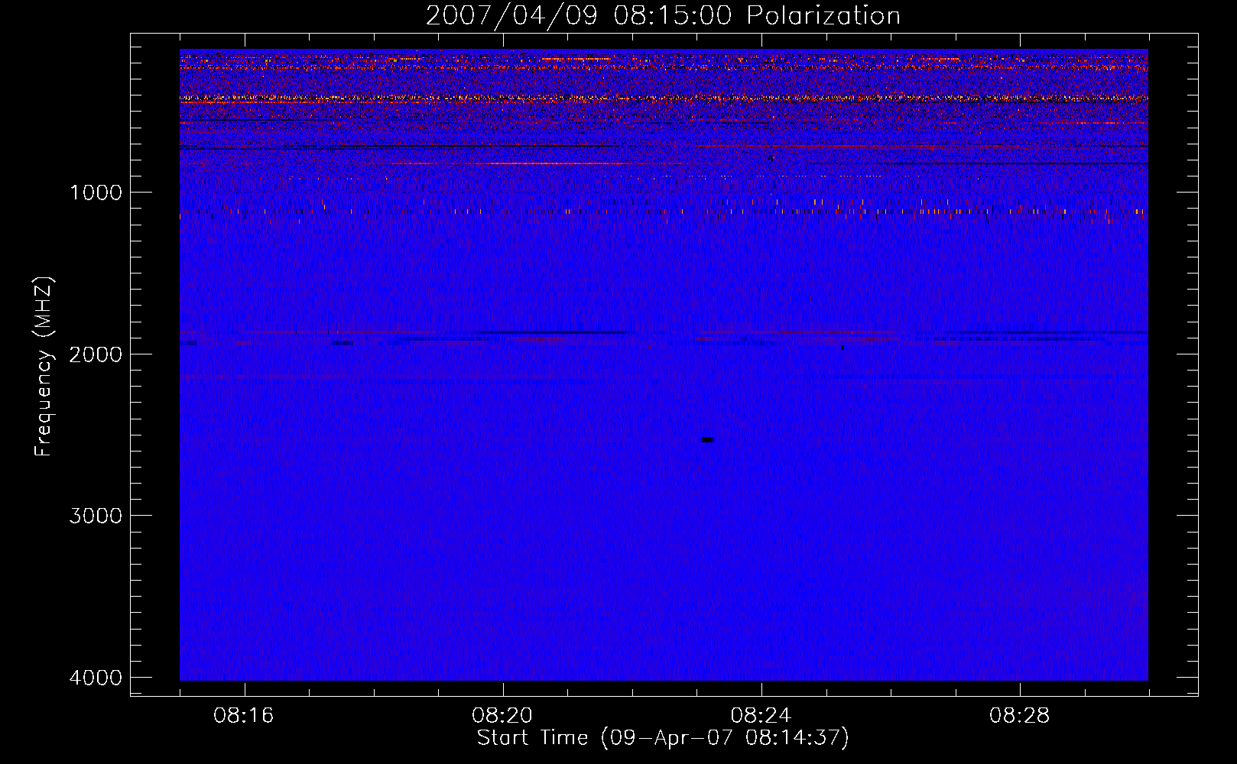1237x764 pixels.
Task: Click the 3000 frequency tick label
Action: click(96, 516)
